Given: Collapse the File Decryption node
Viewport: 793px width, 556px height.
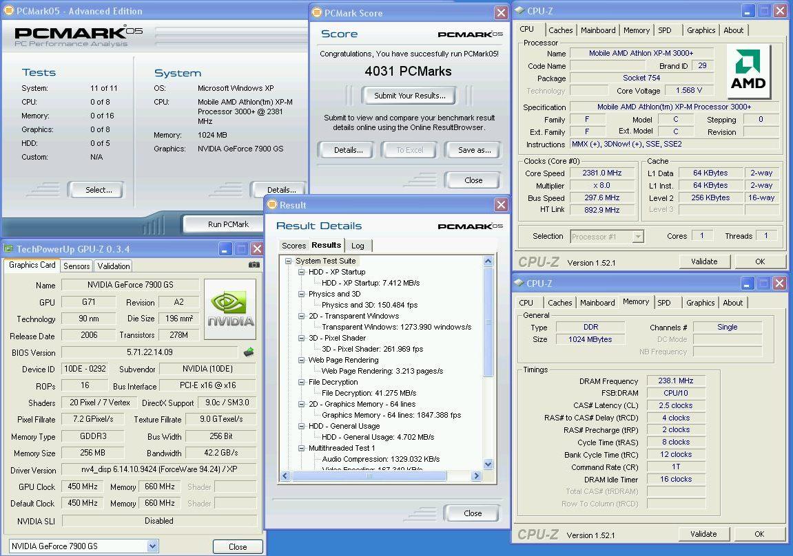Looking at the screenshot, I should (x=301, y=383).
